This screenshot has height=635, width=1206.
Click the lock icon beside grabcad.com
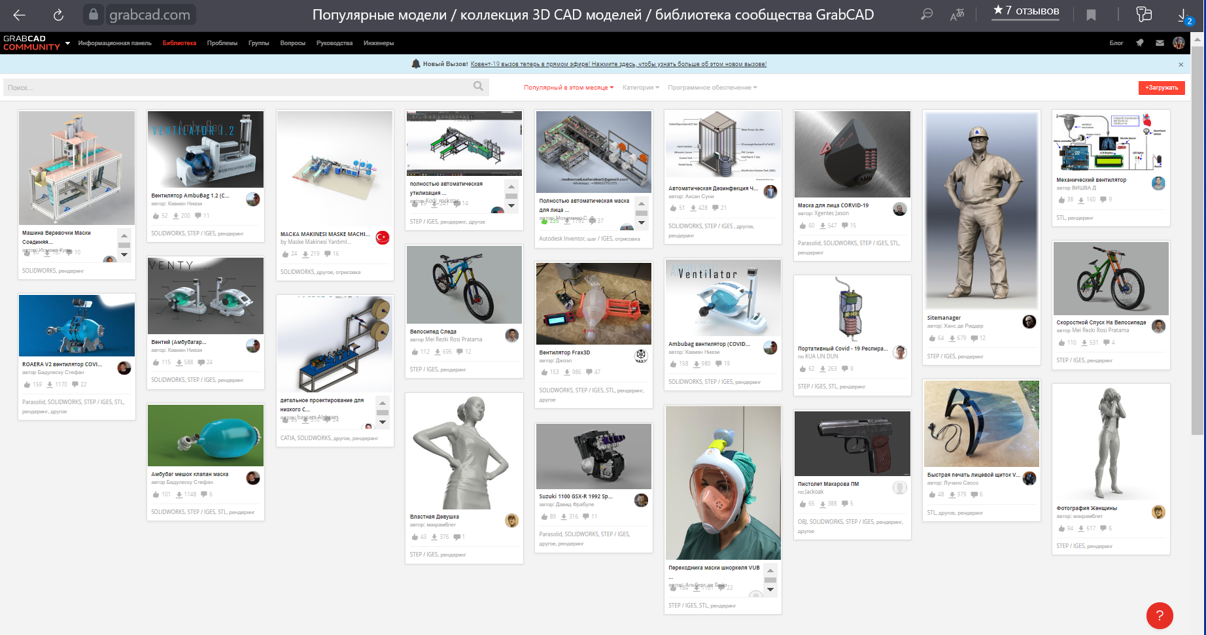coord(94,14)
